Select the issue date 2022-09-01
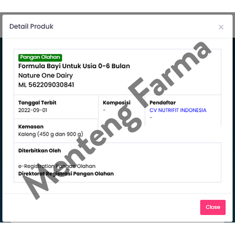Viewport: 235px width, 235px height. [33, 110]
